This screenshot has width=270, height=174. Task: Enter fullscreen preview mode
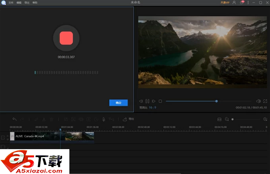[x=265, y=101]
